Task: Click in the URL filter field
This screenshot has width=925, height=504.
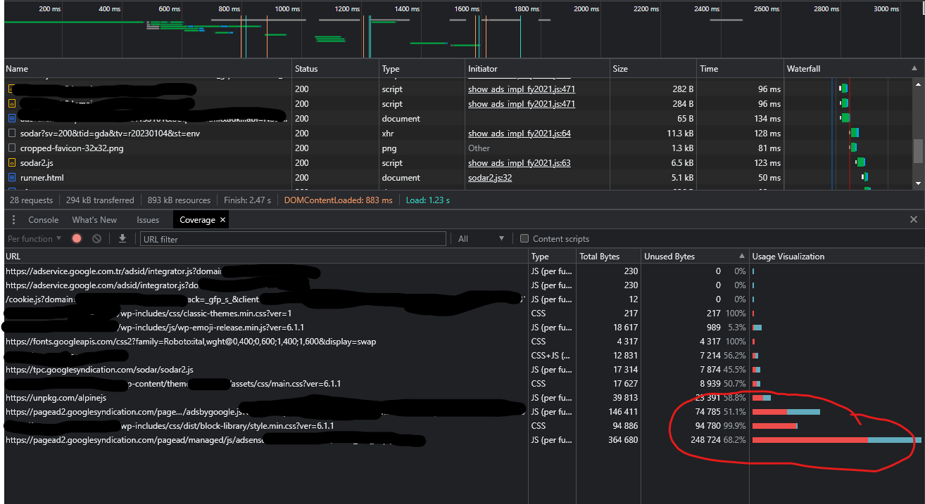Action: [x=293, y=239]
